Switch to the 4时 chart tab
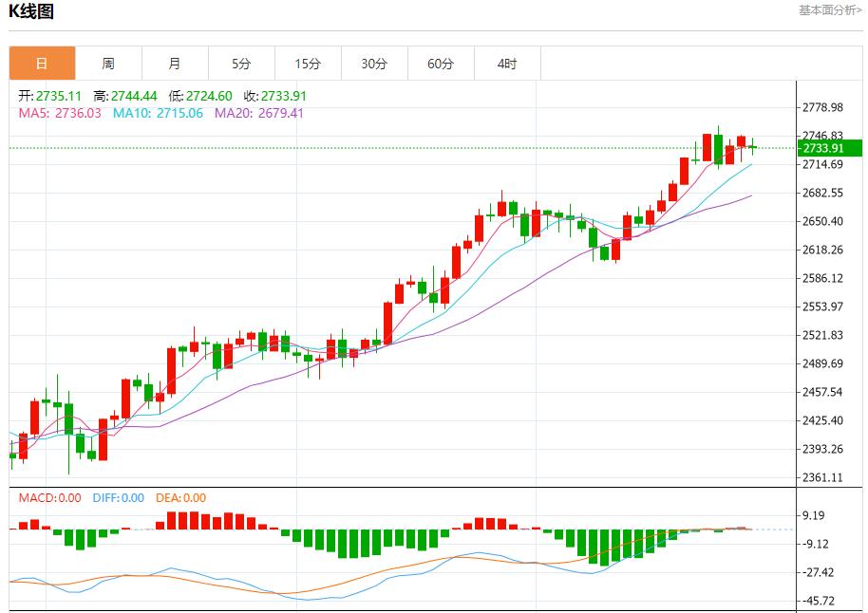The height and width of the screenshot is (613, 868). pyautogui.click(x=507, y=64)
